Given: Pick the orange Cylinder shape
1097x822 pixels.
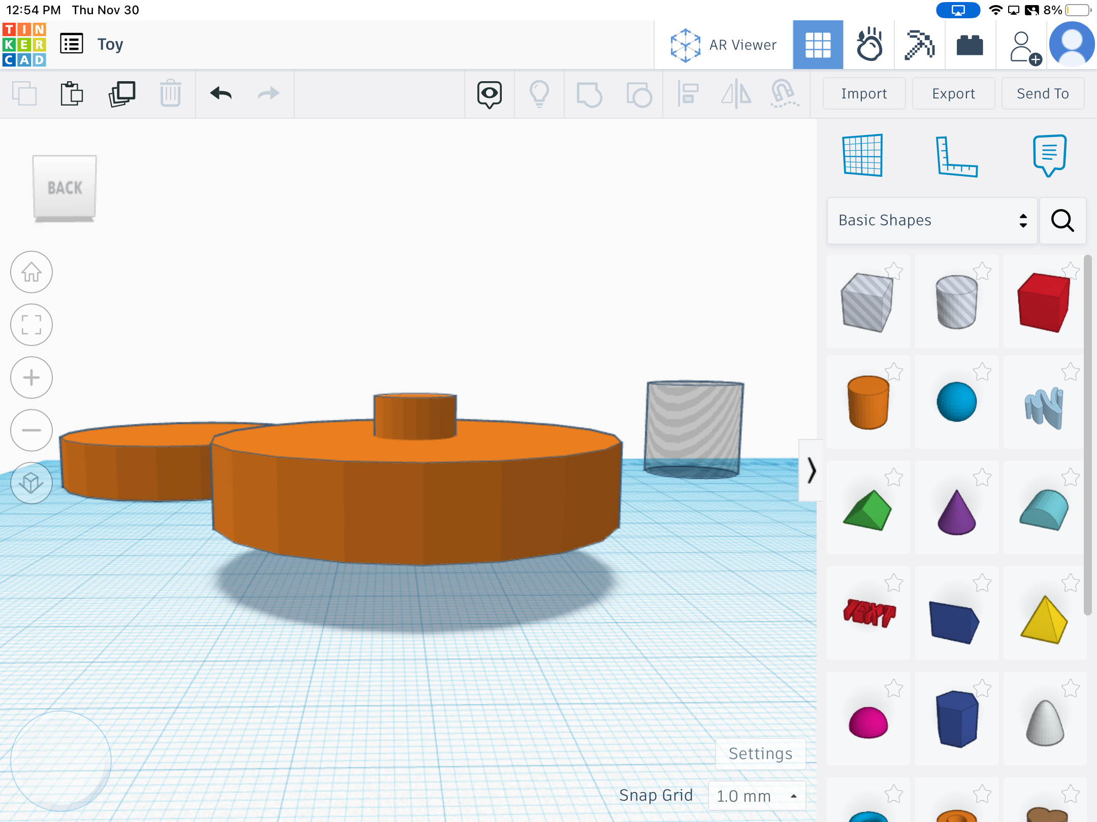Looking at the screenshot, I should [x=867, y=403].
